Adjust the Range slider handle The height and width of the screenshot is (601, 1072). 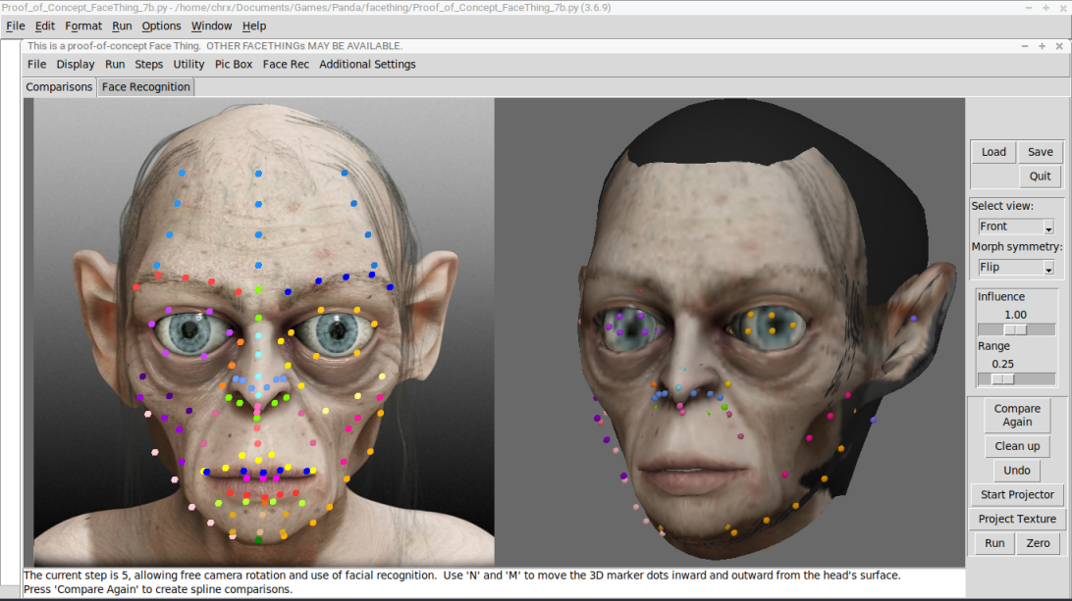pyautogui.click(x=1003, y=379)
